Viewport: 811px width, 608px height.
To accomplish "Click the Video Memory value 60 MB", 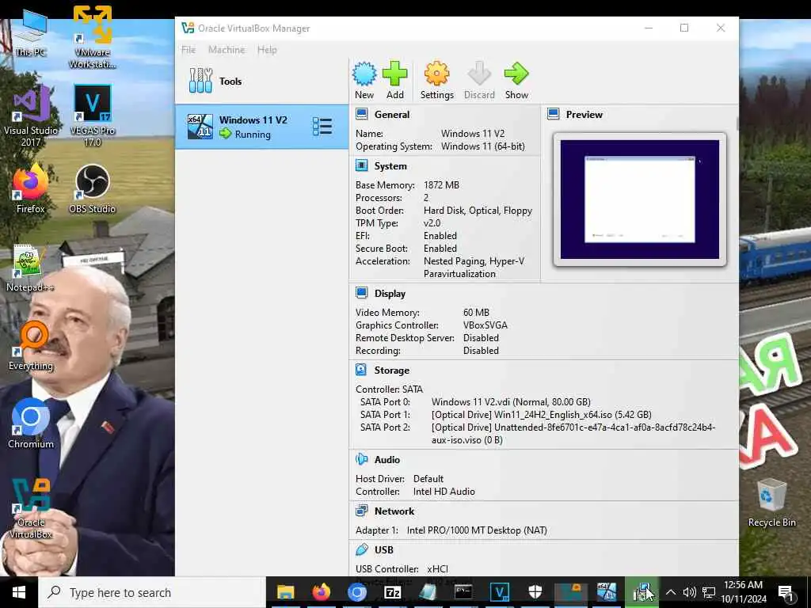I will pos(476,312).
